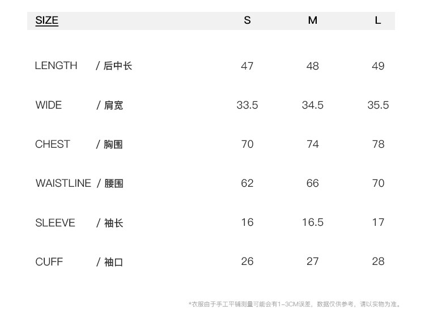Click the sleeve value 16.5

[x=312, y=222]
